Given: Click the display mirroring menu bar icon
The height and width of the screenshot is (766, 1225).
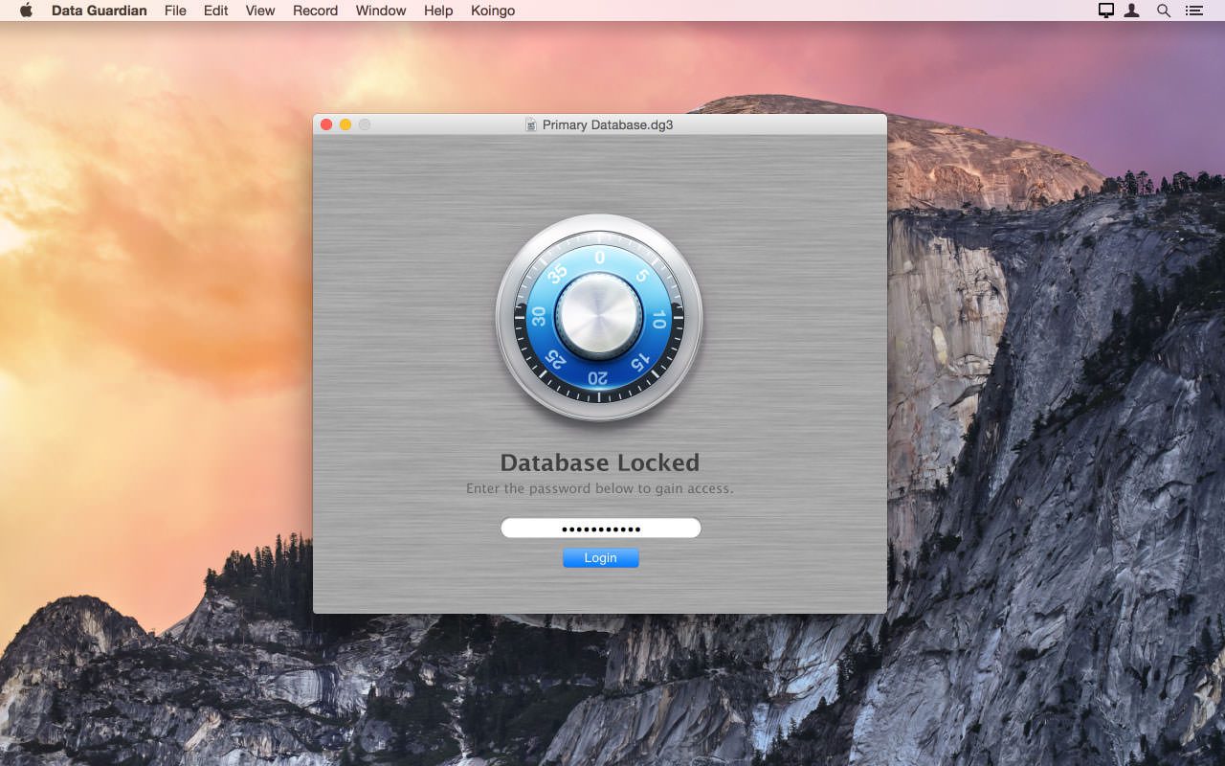Looking at the screenshot, I should [x=1105, y=11].
